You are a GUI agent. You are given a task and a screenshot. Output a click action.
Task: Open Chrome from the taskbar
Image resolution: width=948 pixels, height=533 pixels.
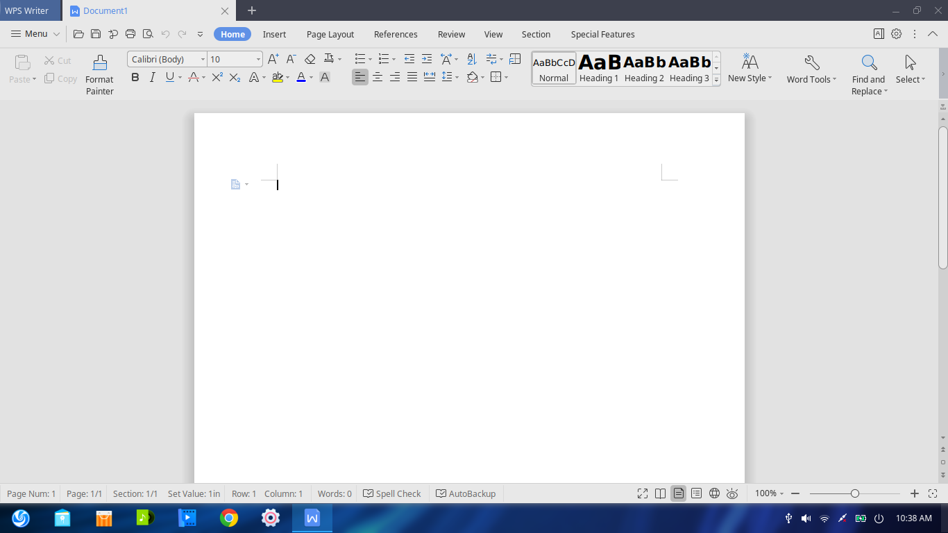point(229,518)
